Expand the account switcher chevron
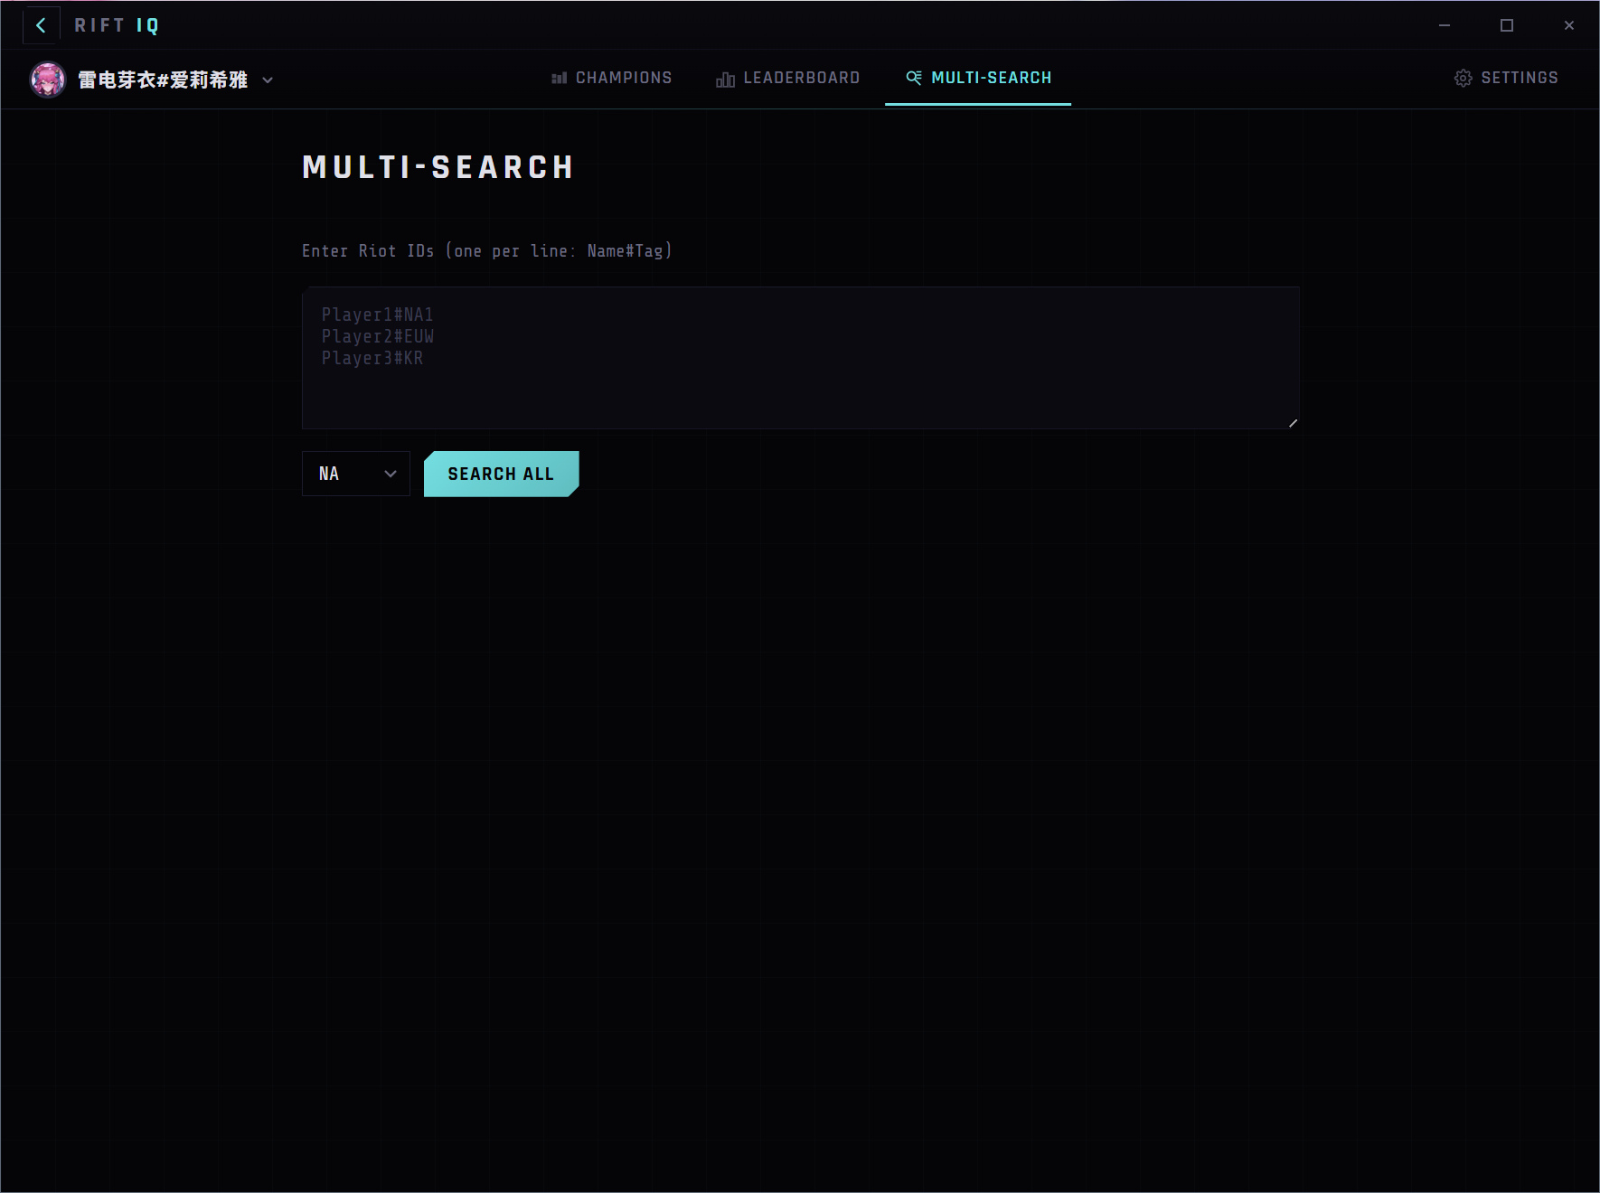This screenshot has width=1600, height=1193. pos(268,80)
